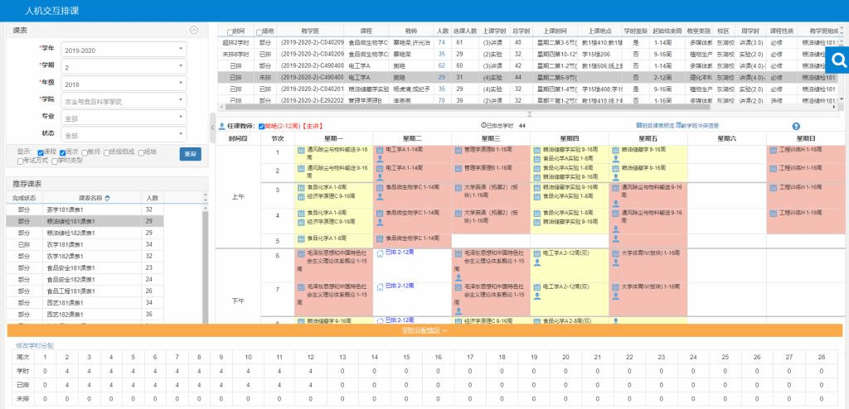This screenshot has width=849, height=409.
Task: Click calendar icon of 毛泽东思想 course, Monday period 6
Action: pyautogui.click(x=301, y=253)
